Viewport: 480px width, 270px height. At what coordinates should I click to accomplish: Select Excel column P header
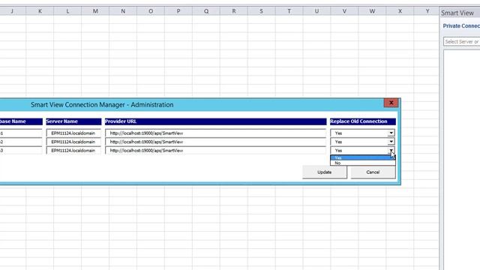coord(178,11)
